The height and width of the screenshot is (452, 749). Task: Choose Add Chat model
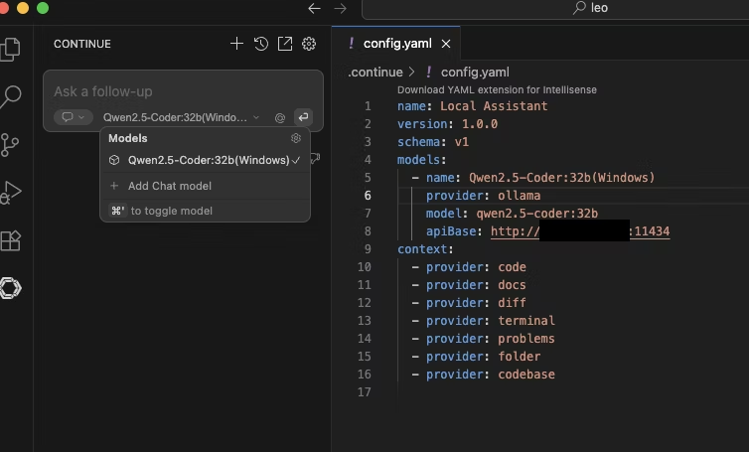tap(205, 186)
